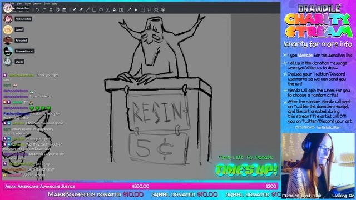The height and width of the screenshot is (200, 356).
Task: Open the Help menu
Action: point(55,4)
